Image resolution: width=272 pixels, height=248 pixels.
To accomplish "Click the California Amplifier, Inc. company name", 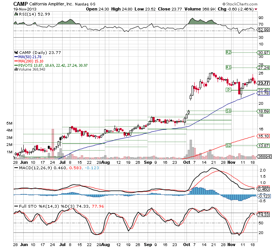I will [51, 4].
